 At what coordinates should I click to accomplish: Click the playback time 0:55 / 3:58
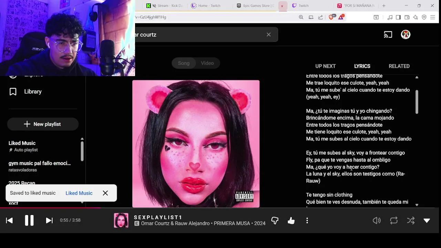(x=70, y=220)
